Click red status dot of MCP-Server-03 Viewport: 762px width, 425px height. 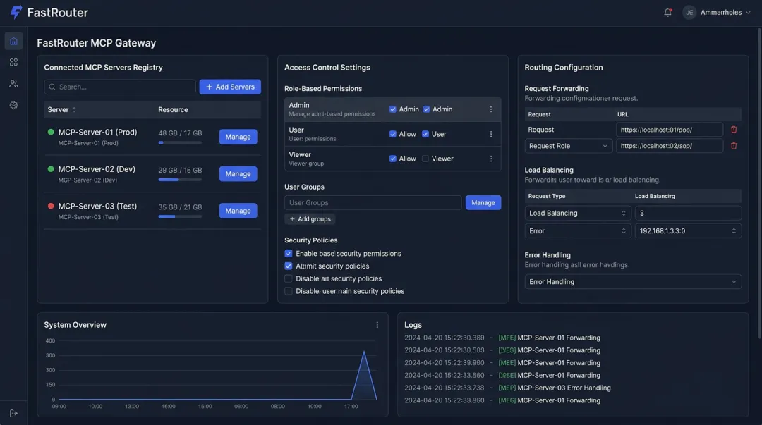coord(51,206)
